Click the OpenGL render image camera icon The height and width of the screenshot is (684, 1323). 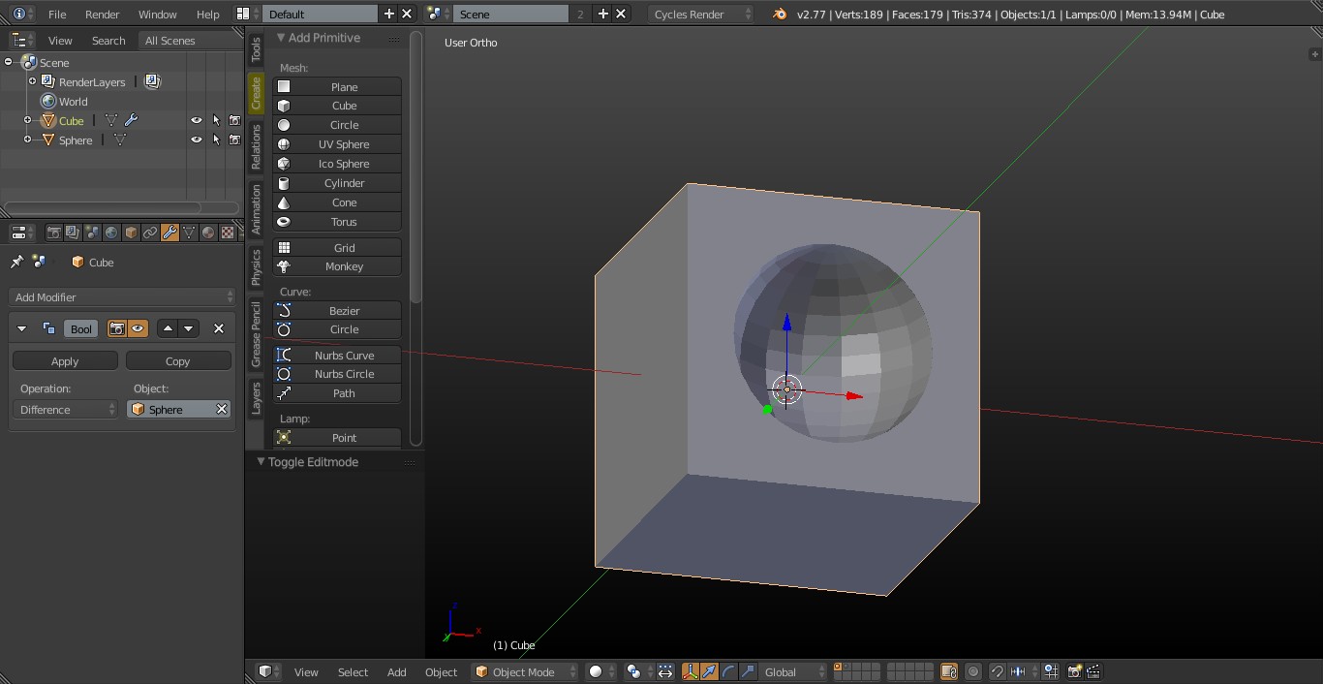tap(1074, 671)
